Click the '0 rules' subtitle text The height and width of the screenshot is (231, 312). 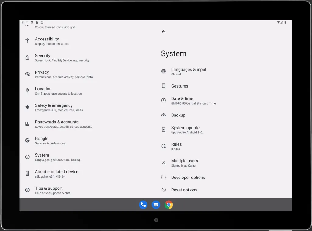175,149
